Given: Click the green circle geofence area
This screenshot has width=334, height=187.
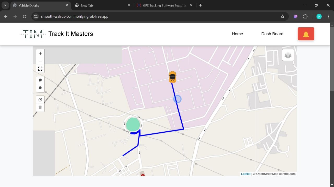Looking at the screenshot, I should [x=133, y=125].
